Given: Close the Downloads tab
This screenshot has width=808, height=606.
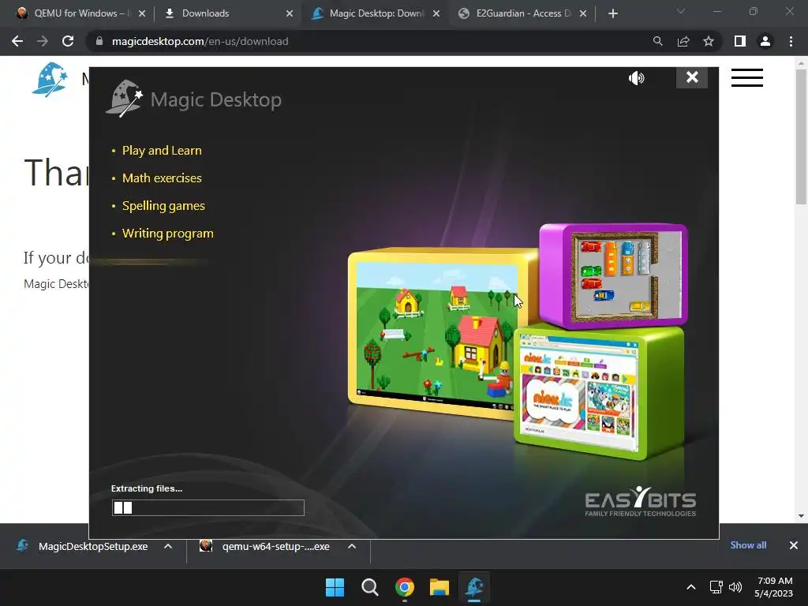Looking at the screenshot, I should tap(290, 13).
